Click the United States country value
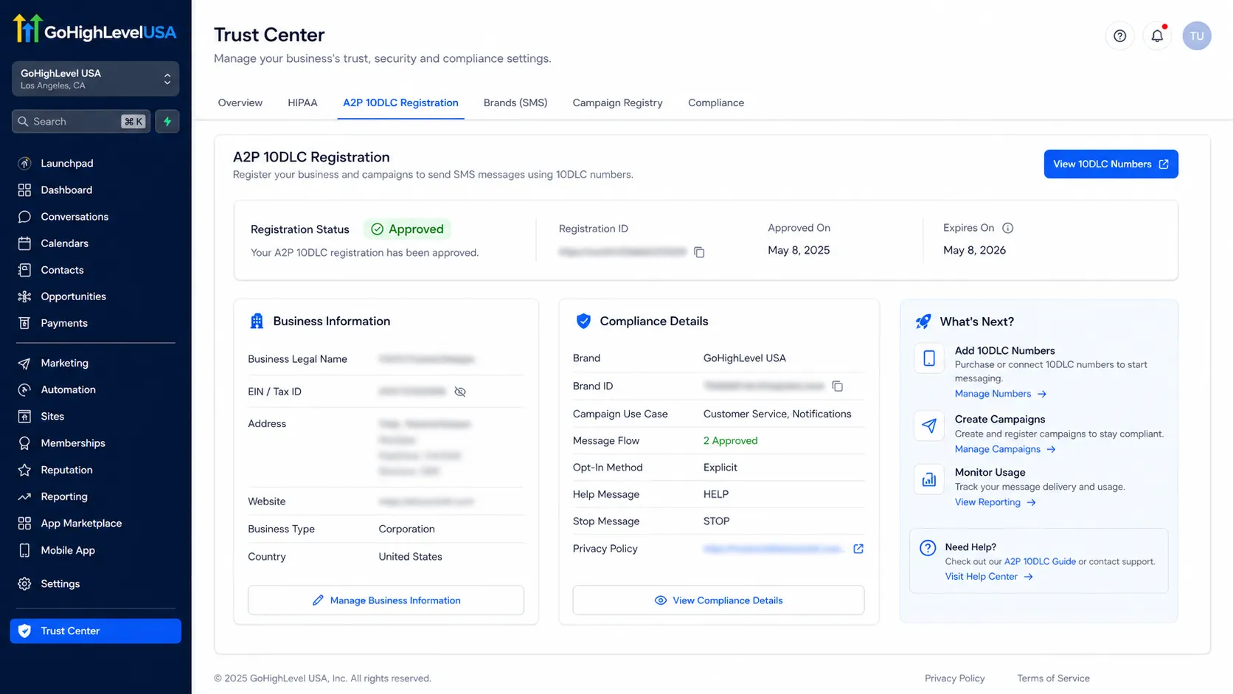This screenshot has height=694, width=1233. coord(410,557)
